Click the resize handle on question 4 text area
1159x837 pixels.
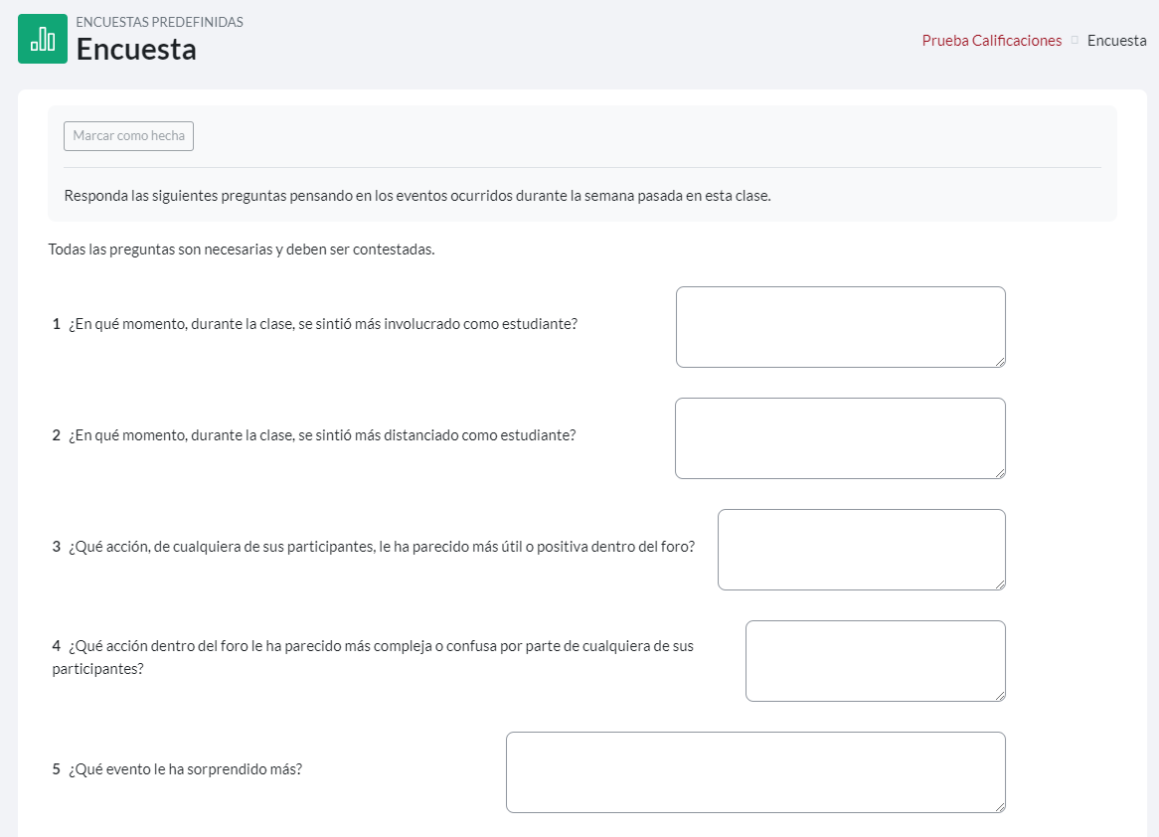[x=1000, y=696]
